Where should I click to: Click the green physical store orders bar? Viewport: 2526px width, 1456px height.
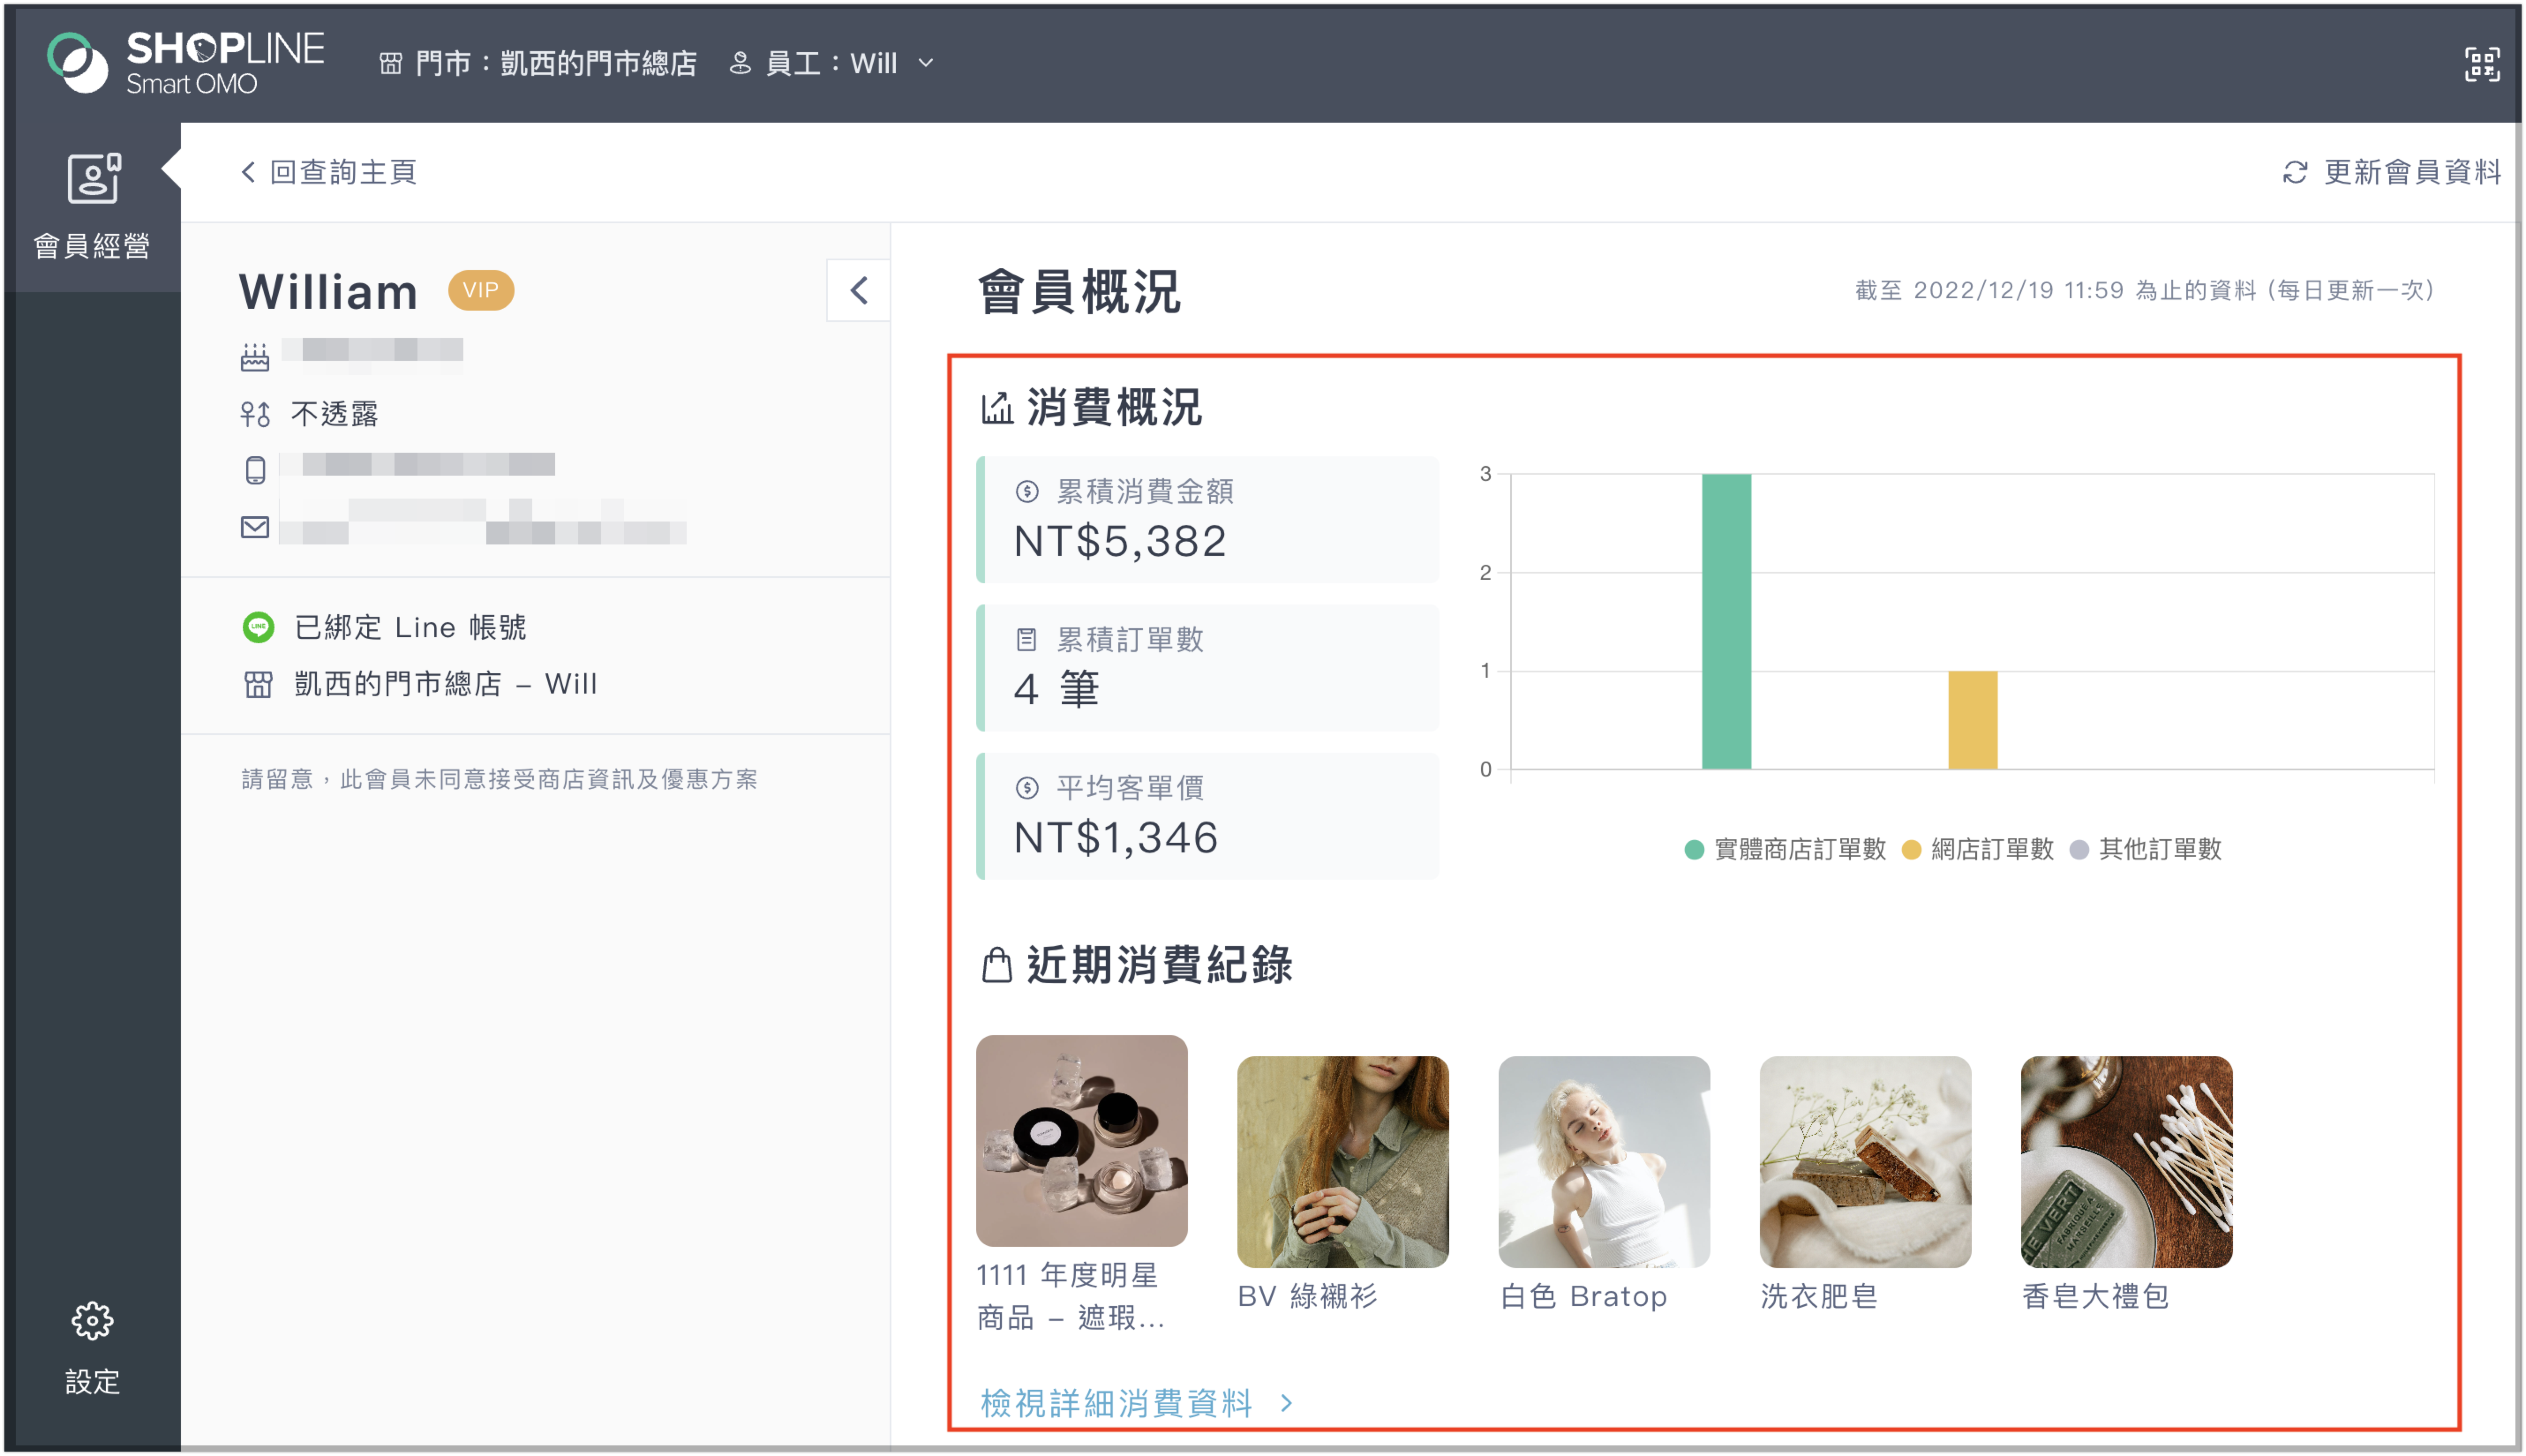click(x=1726, y=621)
